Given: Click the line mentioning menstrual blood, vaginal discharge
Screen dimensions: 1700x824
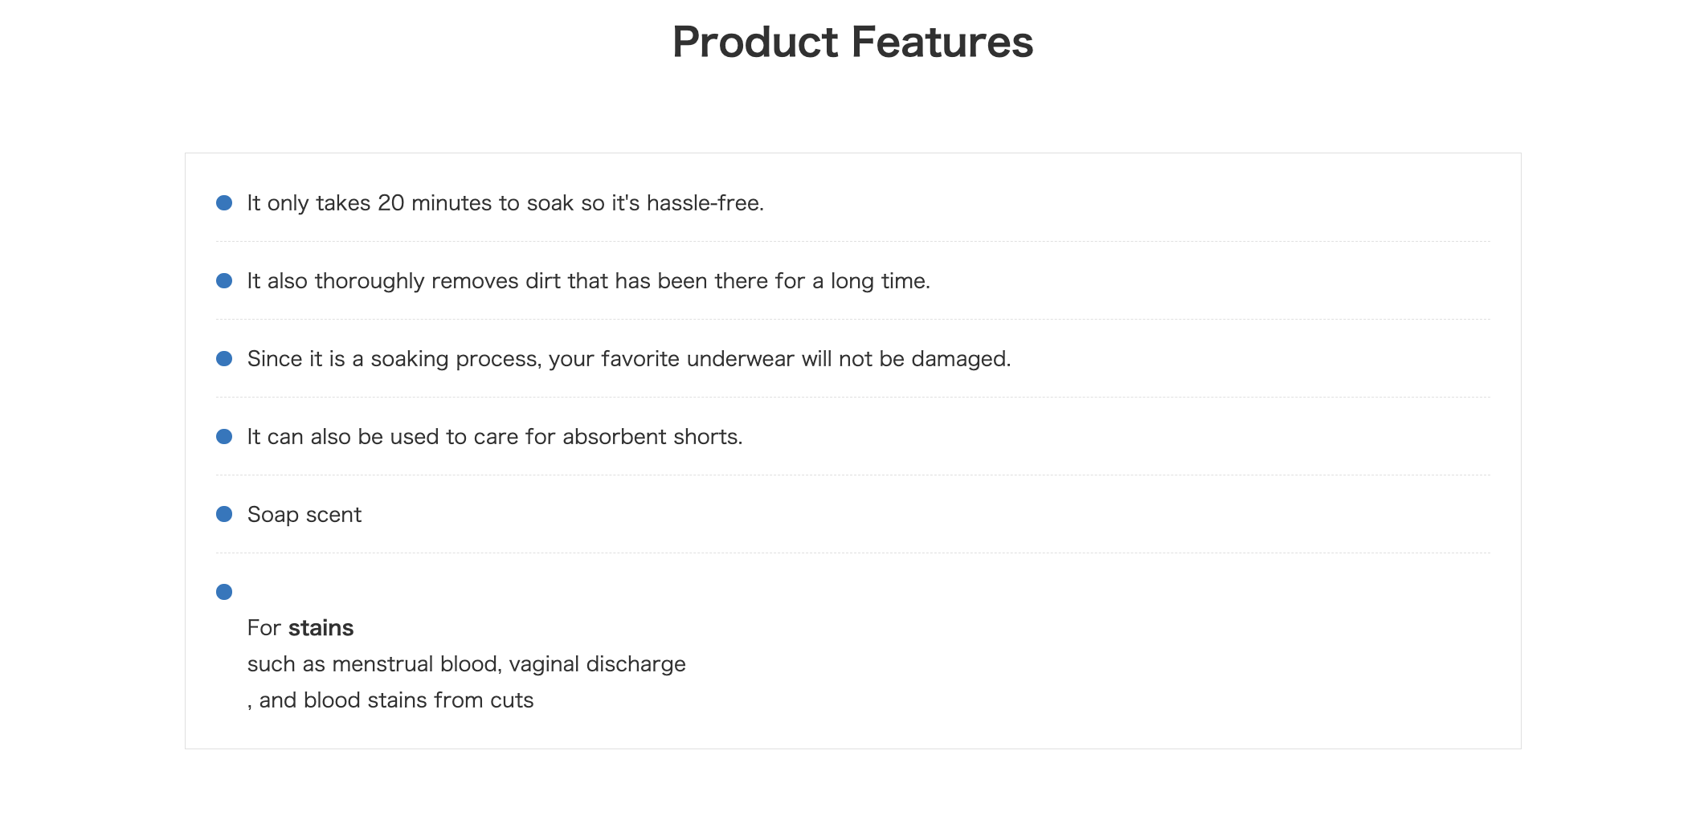Looking at the screenshot, I should point(467,664).
